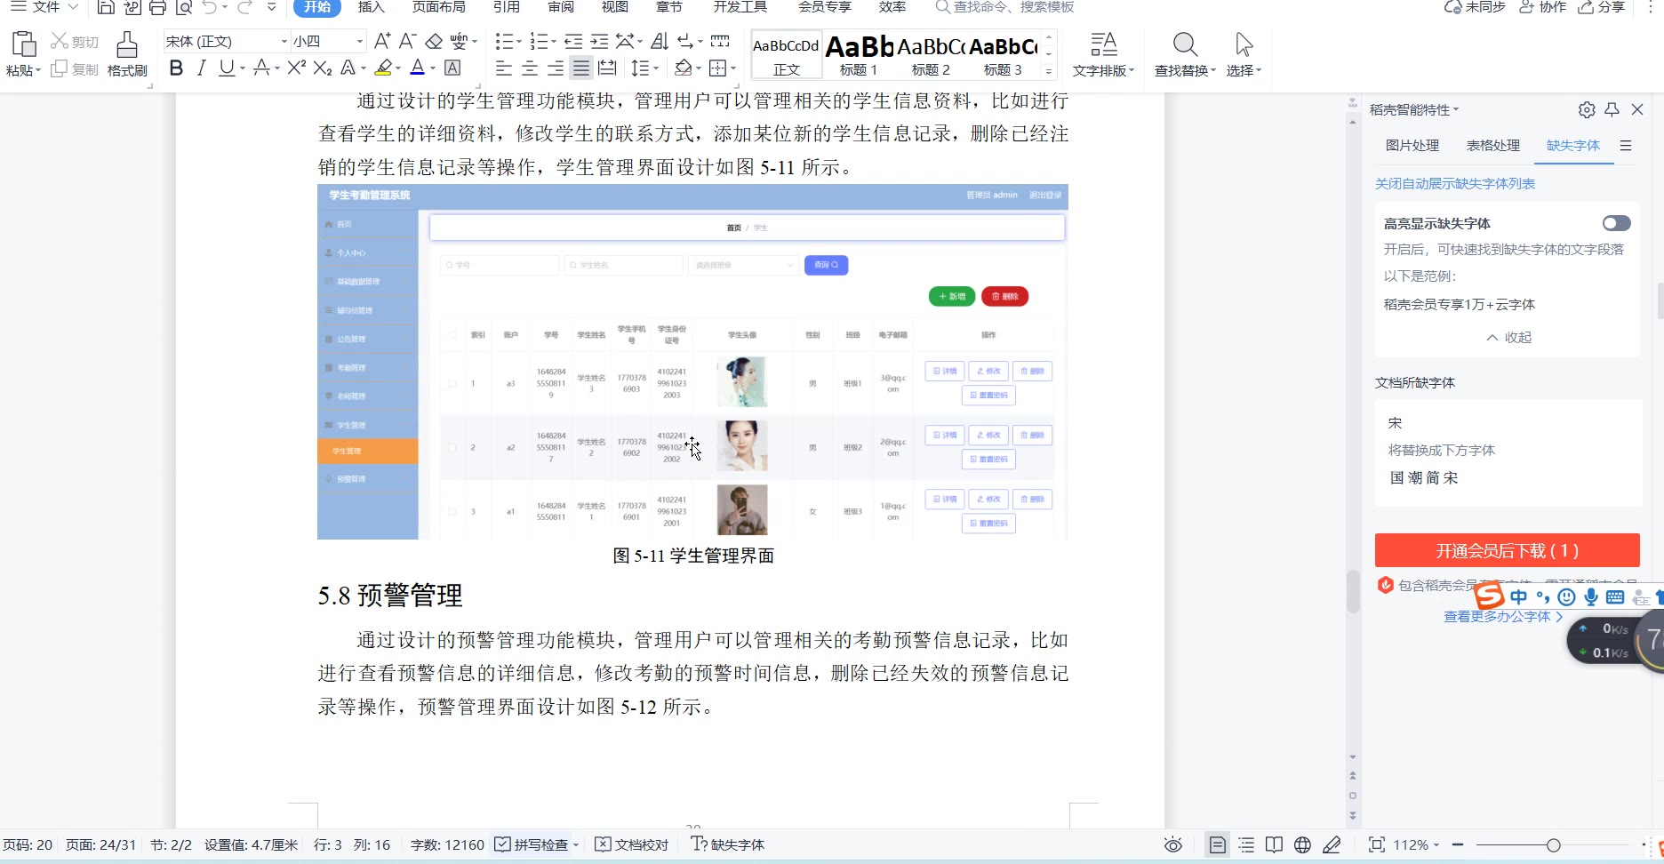Screen dimensions: 1664x864
Task: Click the italic formatting icon
Action: tap(202, 68)
